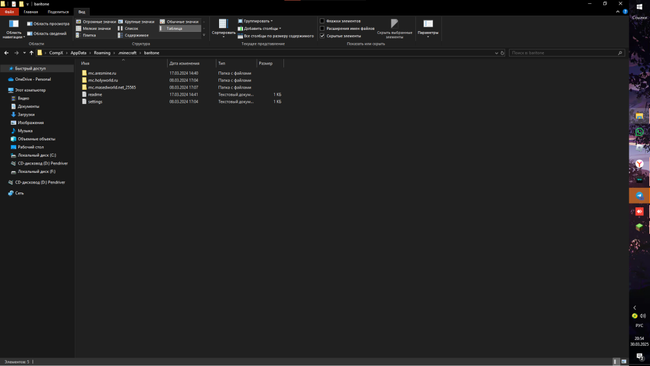Open Музыка folder in sidebar

tap(25, 131)
